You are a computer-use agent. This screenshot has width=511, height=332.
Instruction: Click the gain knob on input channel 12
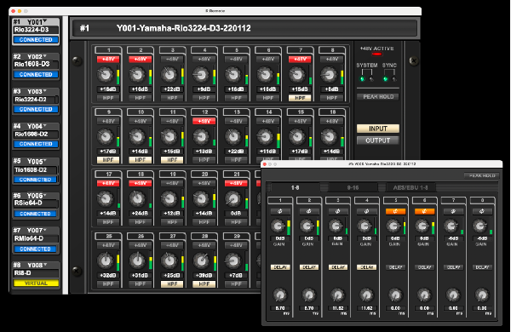[x=201, y=137]
